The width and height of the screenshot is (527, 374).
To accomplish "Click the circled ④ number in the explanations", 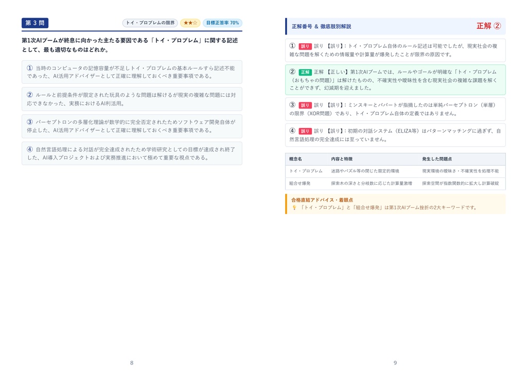I will pos(292,130).
